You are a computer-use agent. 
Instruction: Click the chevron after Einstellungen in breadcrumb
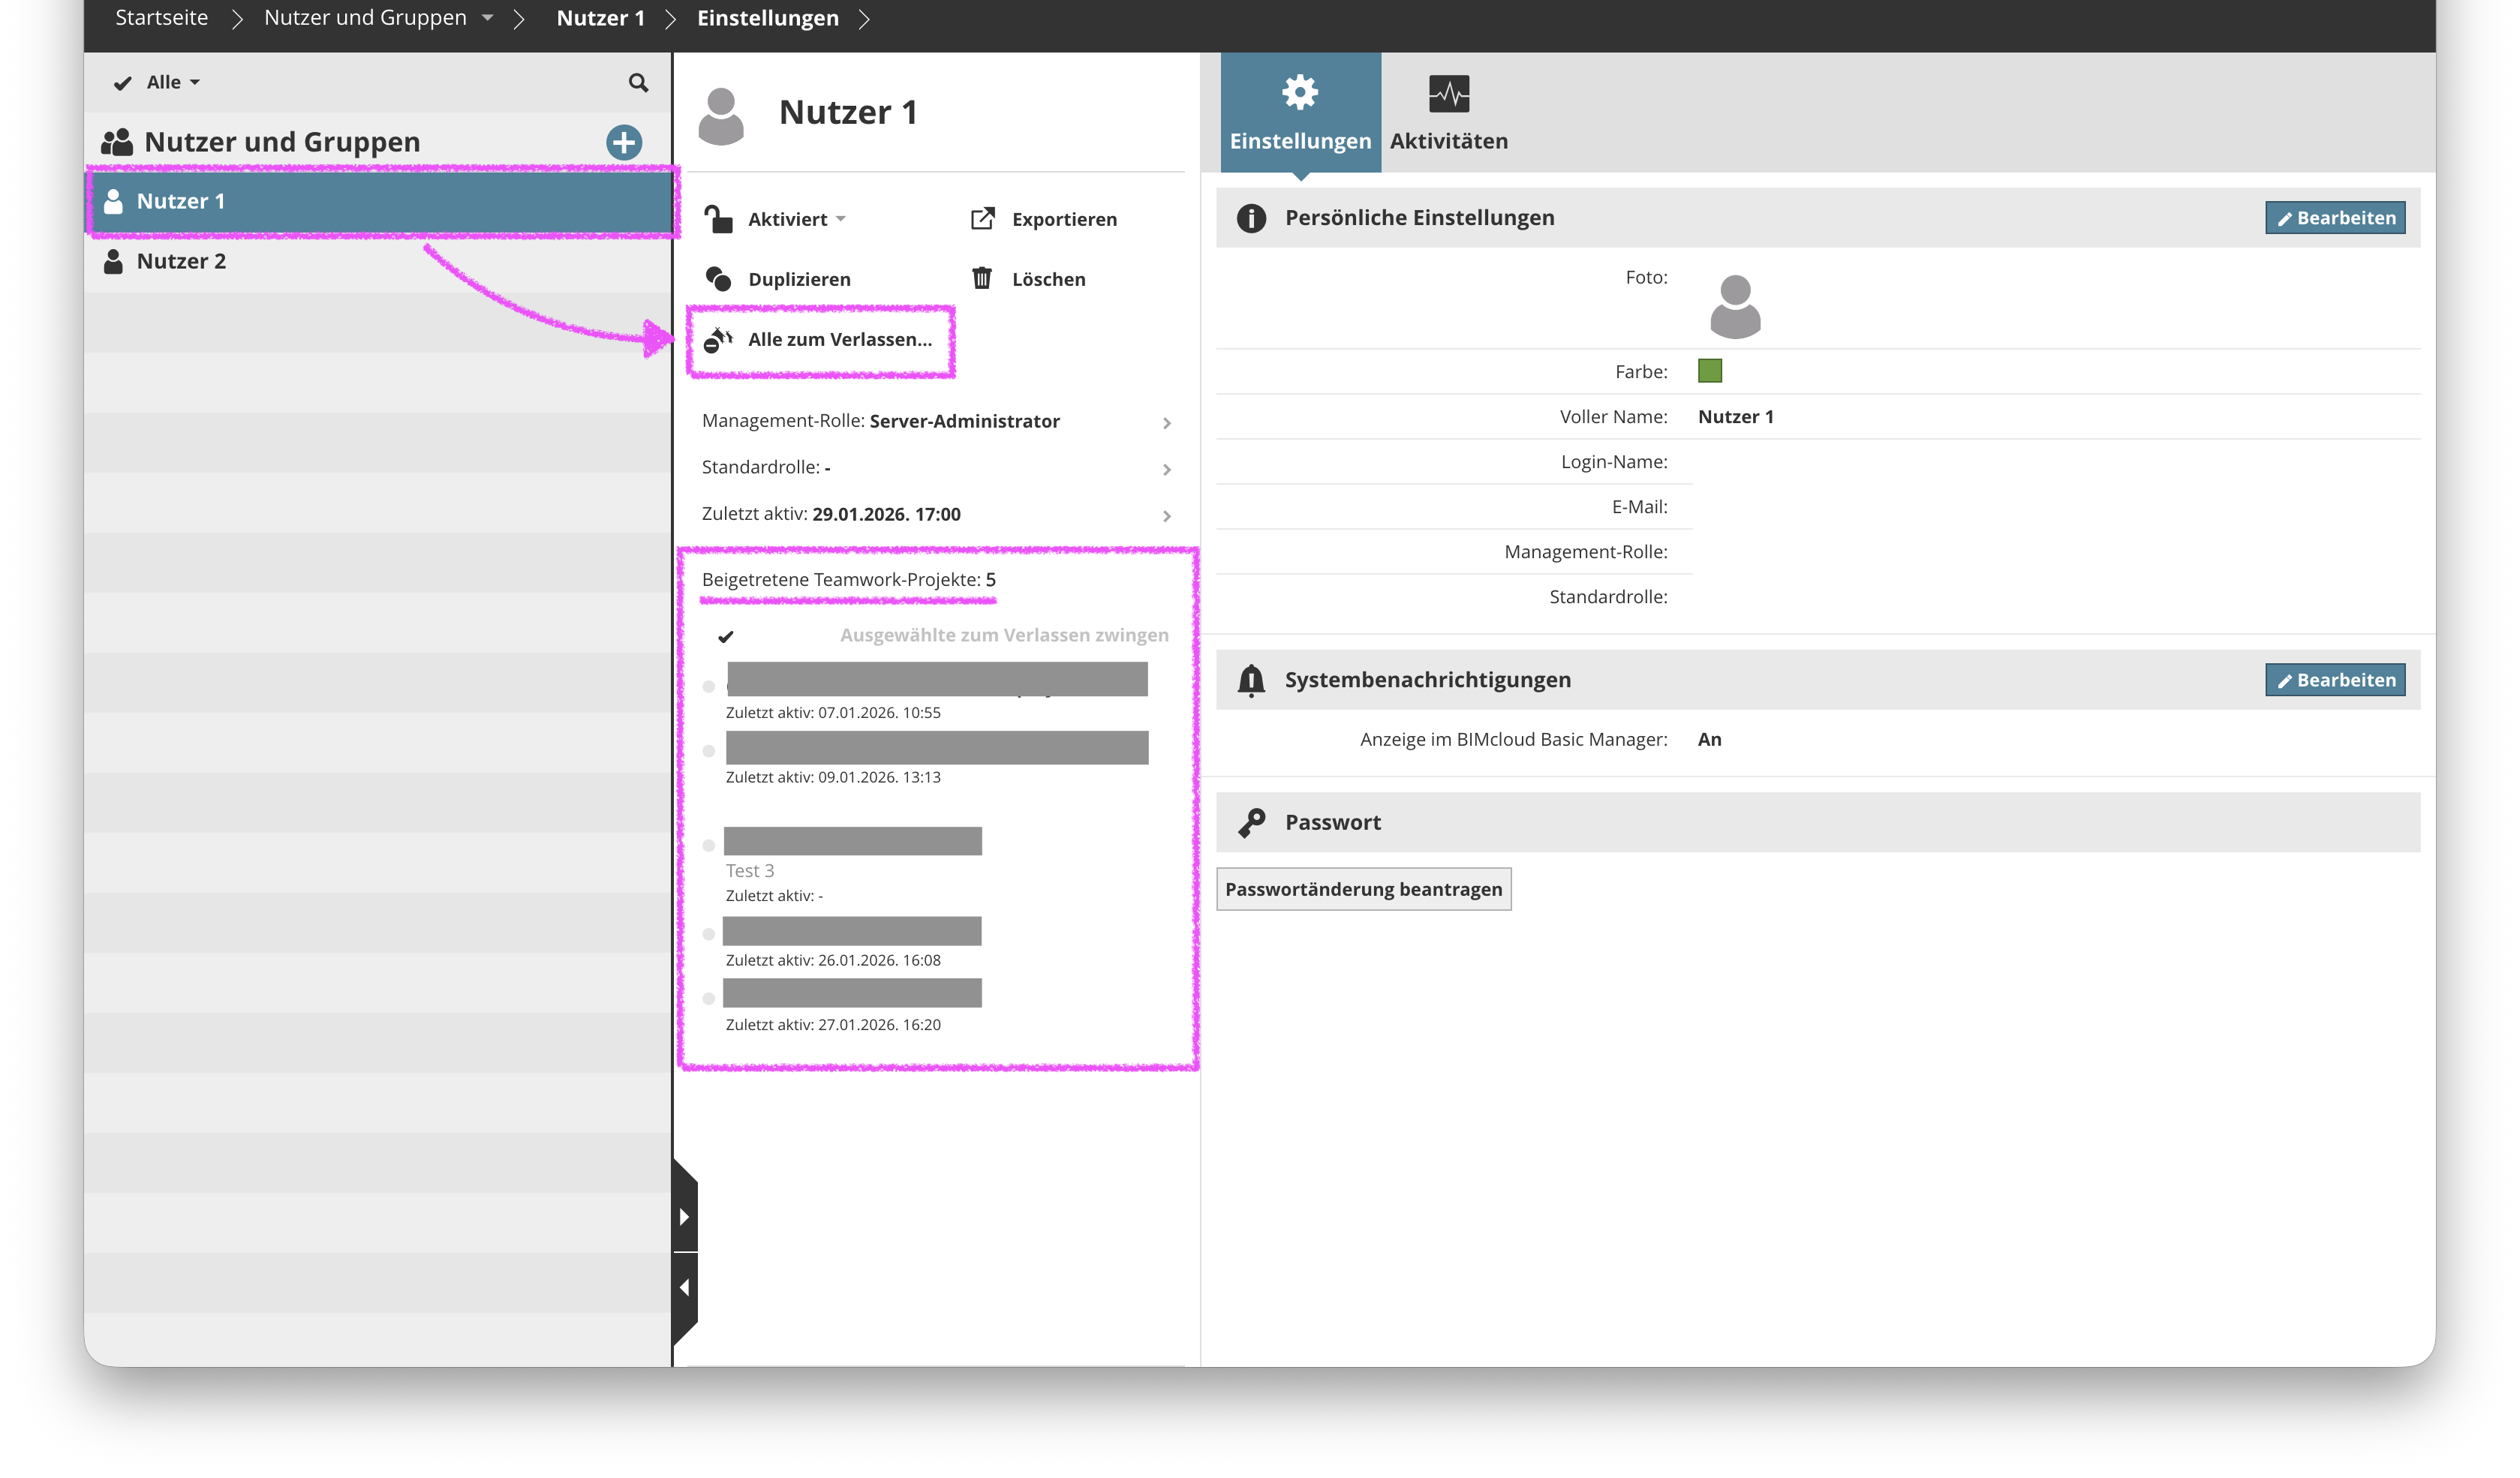pyautogui.click(x=864, y=19)
